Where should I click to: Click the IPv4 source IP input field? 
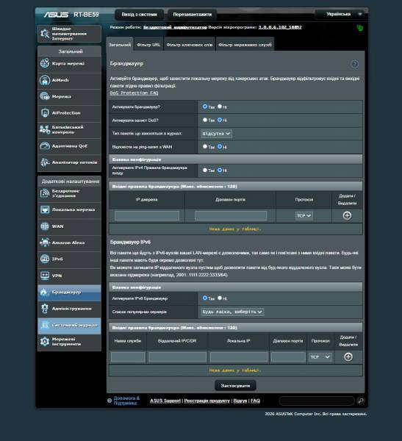(x=147, y=215)
